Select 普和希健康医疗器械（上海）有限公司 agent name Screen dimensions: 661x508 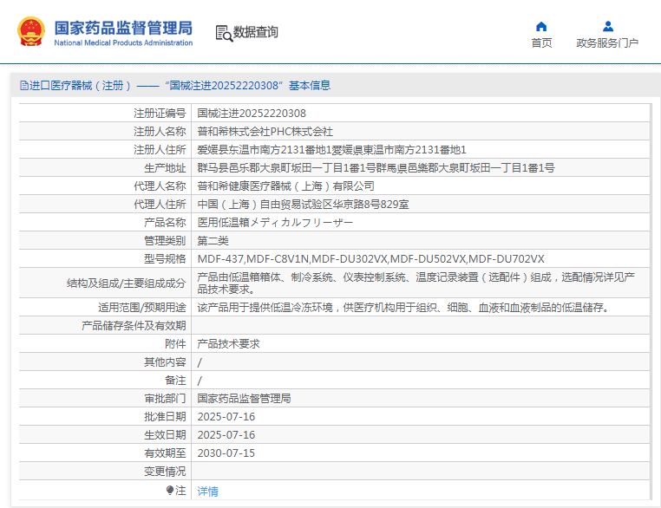(285, 186)
